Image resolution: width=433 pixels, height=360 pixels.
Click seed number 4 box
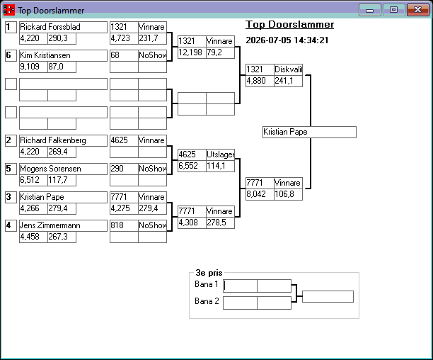(11, 225)
